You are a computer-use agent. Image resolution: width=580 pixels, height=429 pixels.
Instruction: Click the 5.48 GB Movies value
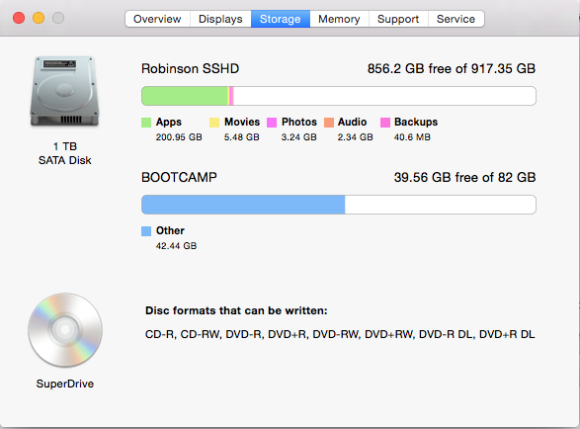241,137
